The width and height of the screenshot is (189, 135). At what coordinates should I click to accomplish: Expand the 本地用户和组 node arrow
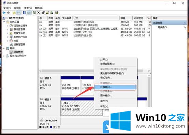pos(8,37)
